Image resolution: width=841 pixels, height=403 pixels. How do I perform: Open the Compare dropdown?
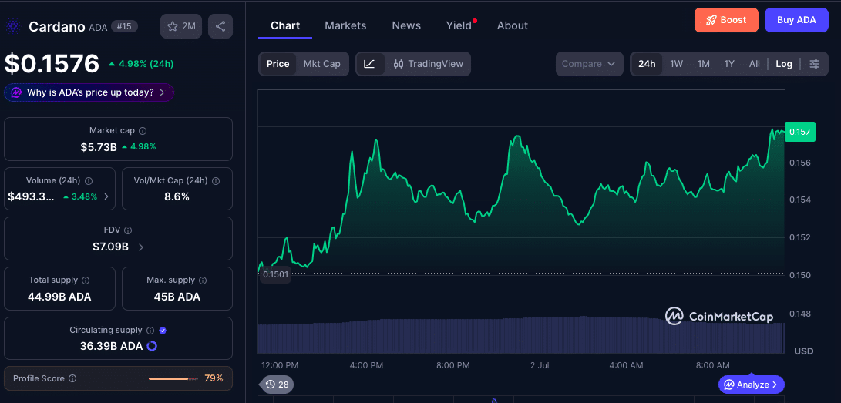[x=589, y=64]
